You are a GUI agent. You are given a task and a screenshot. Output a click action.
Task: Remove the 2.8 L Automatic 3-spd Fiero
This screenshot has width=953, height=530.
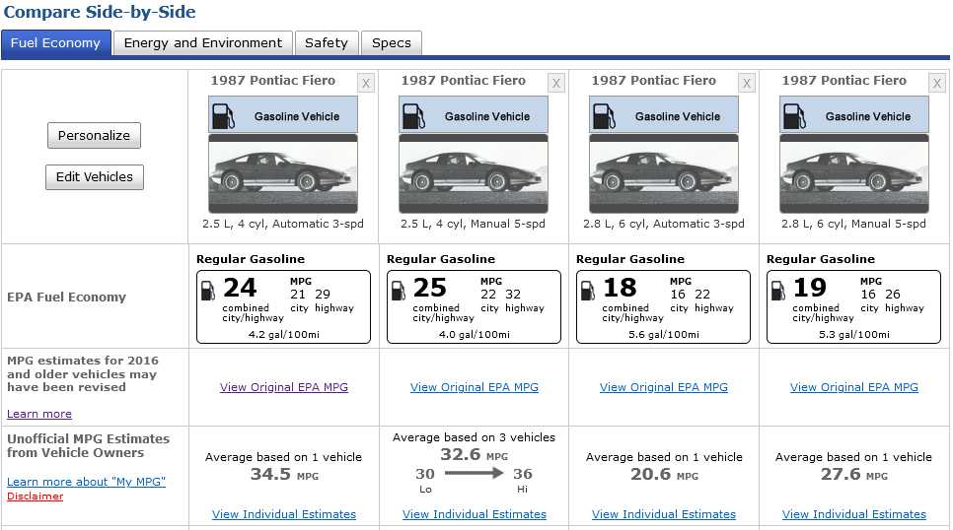pos(747,83)
